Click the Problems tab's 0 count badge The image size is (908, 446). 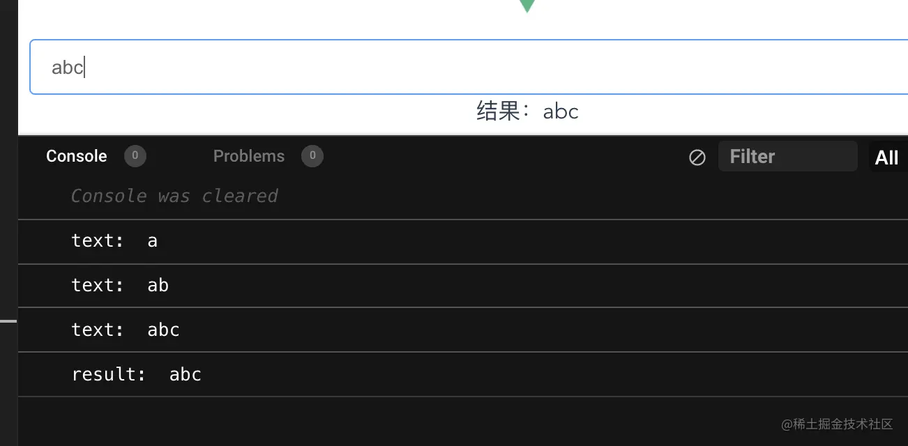[x=312, y=156]
